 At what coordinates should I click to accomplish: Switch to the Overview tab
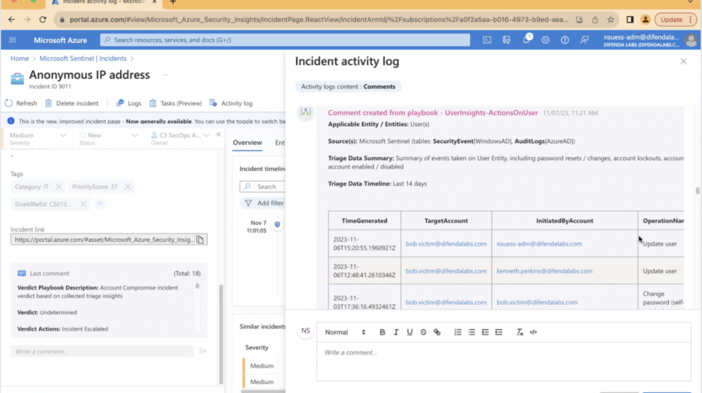(x=247, y=142)
